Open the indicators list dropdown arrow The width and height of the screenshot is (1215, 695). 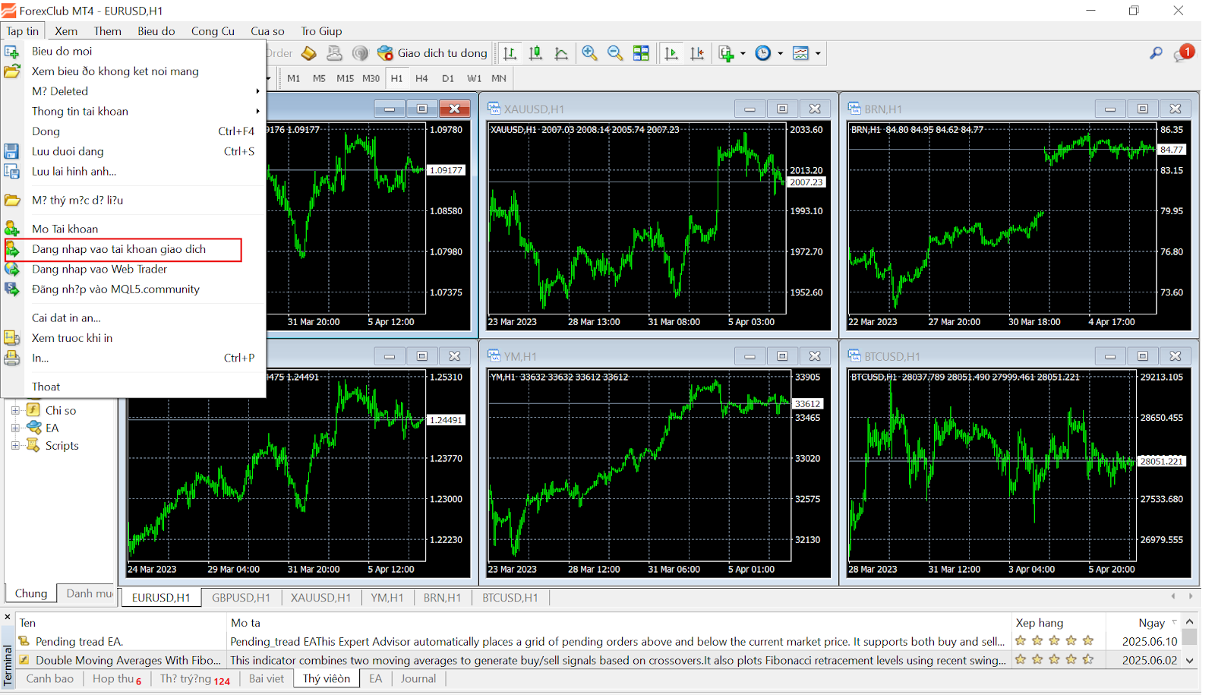743,53
